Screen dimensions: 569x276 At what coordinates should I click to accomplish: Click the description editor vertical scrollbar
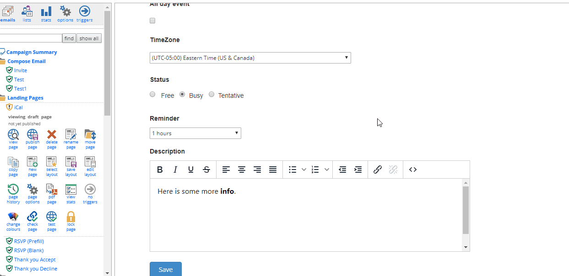[x=466, y=210]
